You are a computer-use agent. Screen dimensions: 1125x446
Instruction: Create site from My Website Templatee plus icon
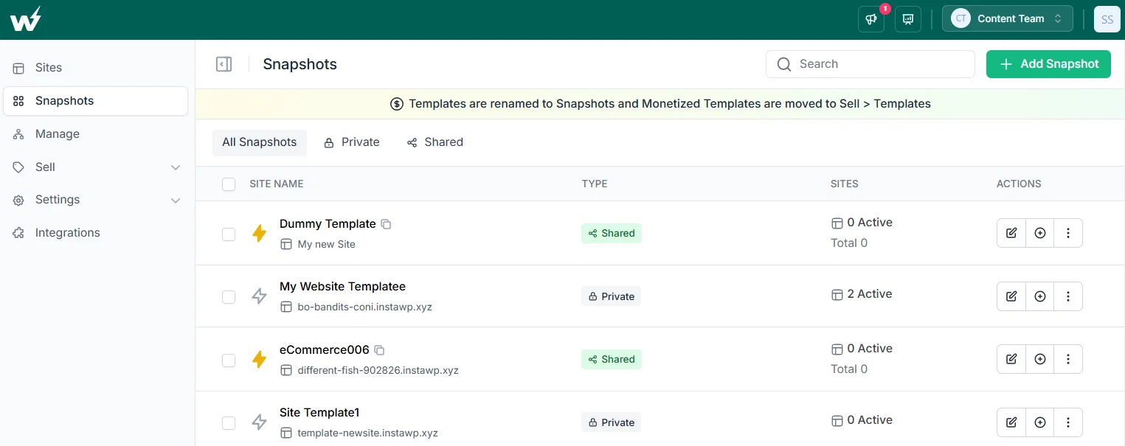point(1040,296)
